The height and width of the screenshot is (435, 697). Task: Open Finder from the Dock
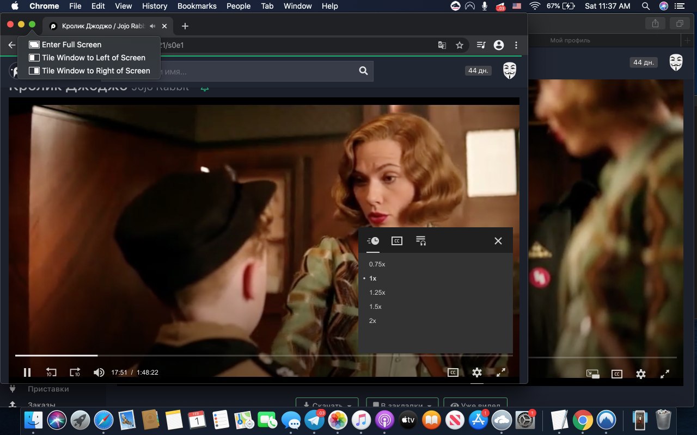(34, 420)
